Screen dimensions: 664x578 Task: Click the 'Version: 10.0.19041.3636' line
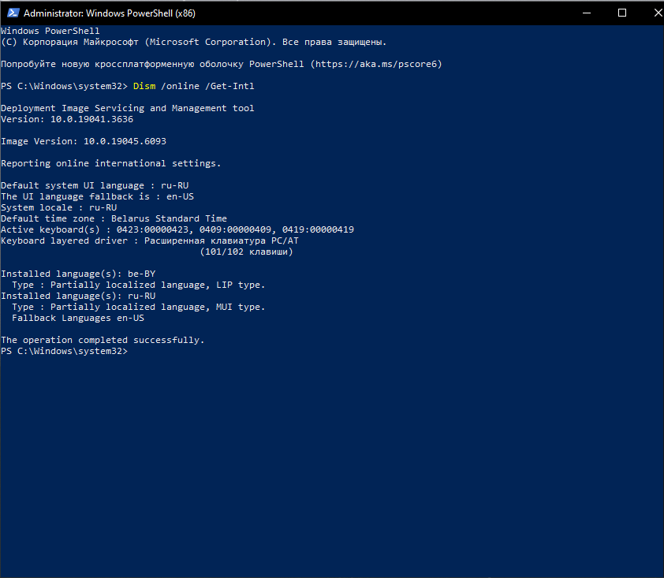[67, 119]
